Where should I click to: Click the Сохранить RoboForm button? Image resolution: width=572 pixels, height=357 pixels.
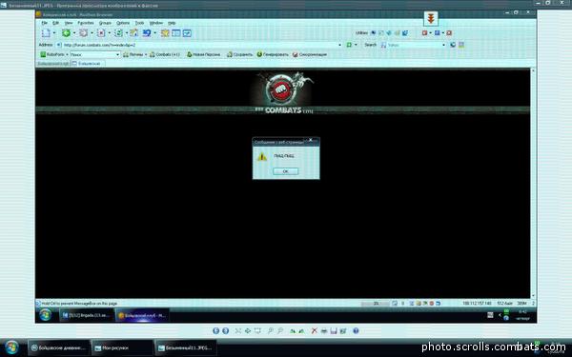tap(239, 54)
